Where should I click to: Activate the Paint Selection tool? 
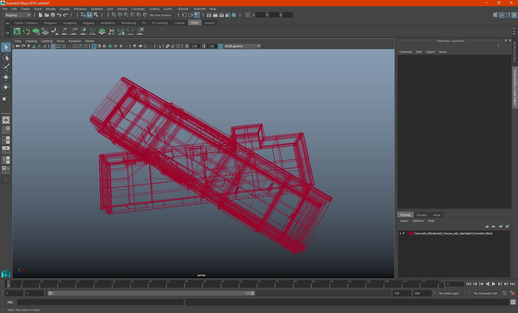click(6, 67)
